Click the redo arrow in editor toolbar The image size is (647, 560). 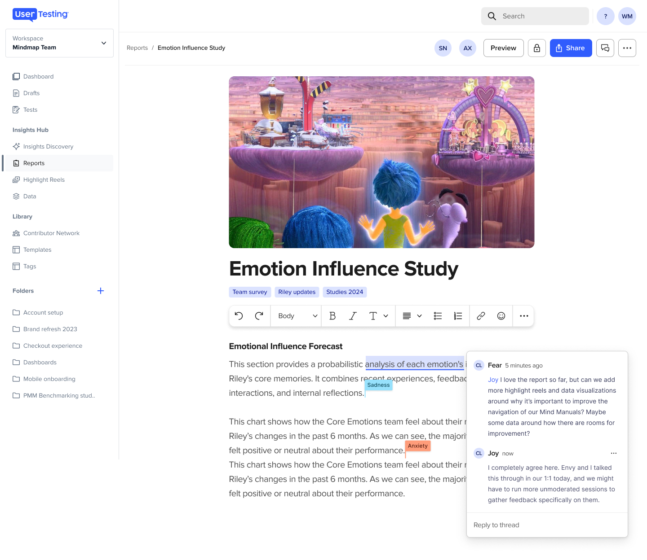click(259, 316)
